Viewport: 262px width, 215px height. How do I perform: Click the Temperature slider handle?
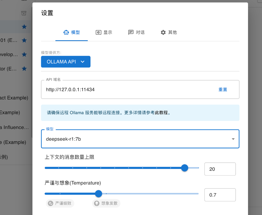(99, 194)
